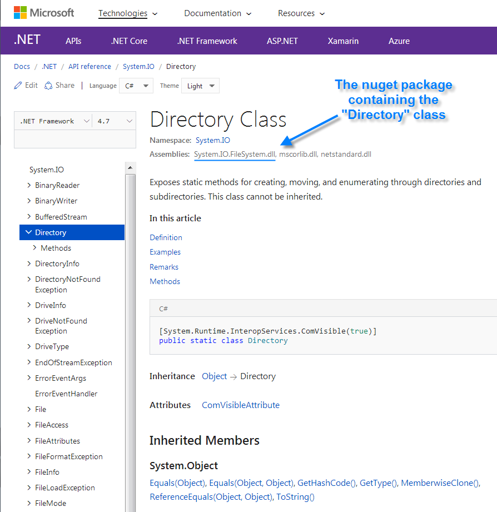
Task: Select the APIs tab in purple bar
Action: (73, 41)
